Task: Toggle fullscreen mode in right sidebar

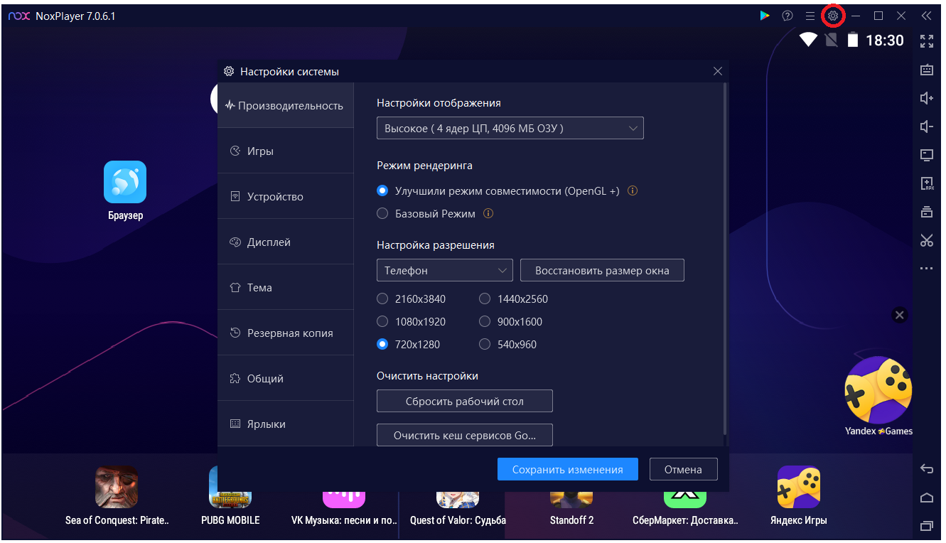Action: (926, 41)
